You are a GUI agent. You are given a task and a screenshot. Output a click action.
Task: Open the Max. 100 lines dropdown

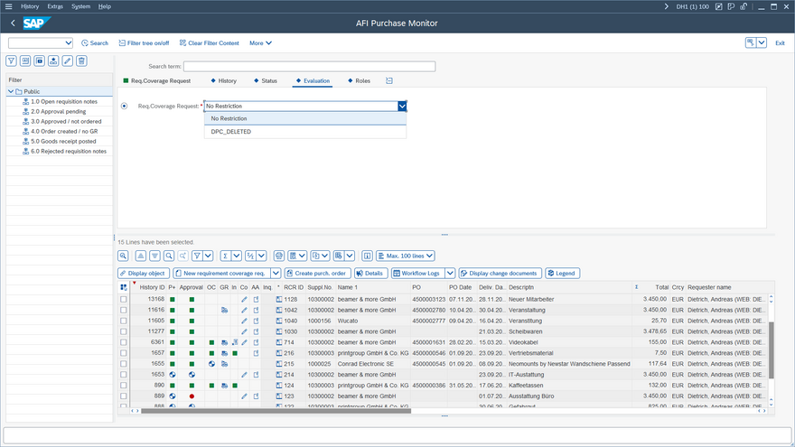click(406, 256)
